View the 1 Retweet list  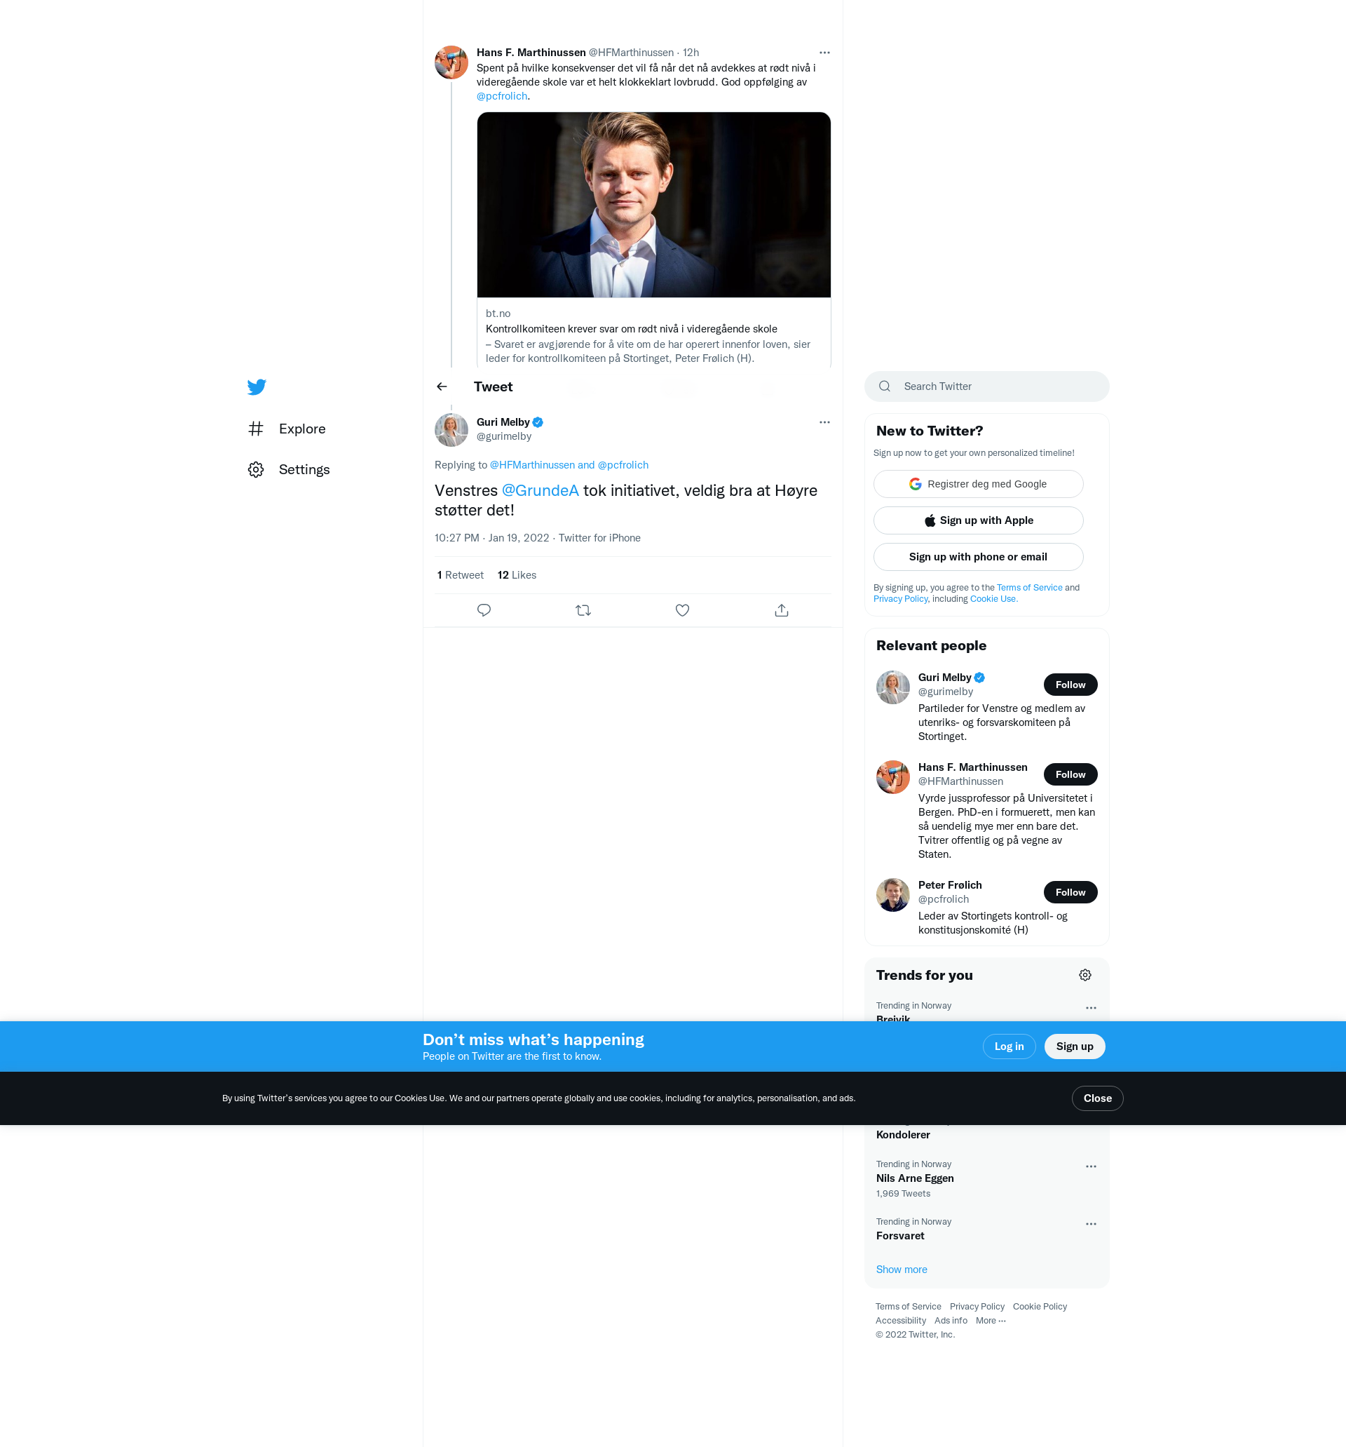[460, 575]
